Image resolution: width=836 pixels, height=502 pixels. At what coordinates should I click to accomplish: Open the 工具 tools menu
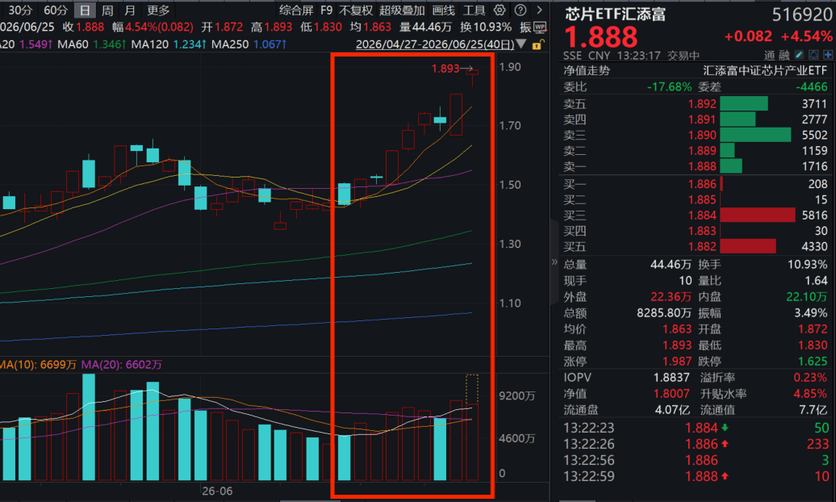coord(474,10)
